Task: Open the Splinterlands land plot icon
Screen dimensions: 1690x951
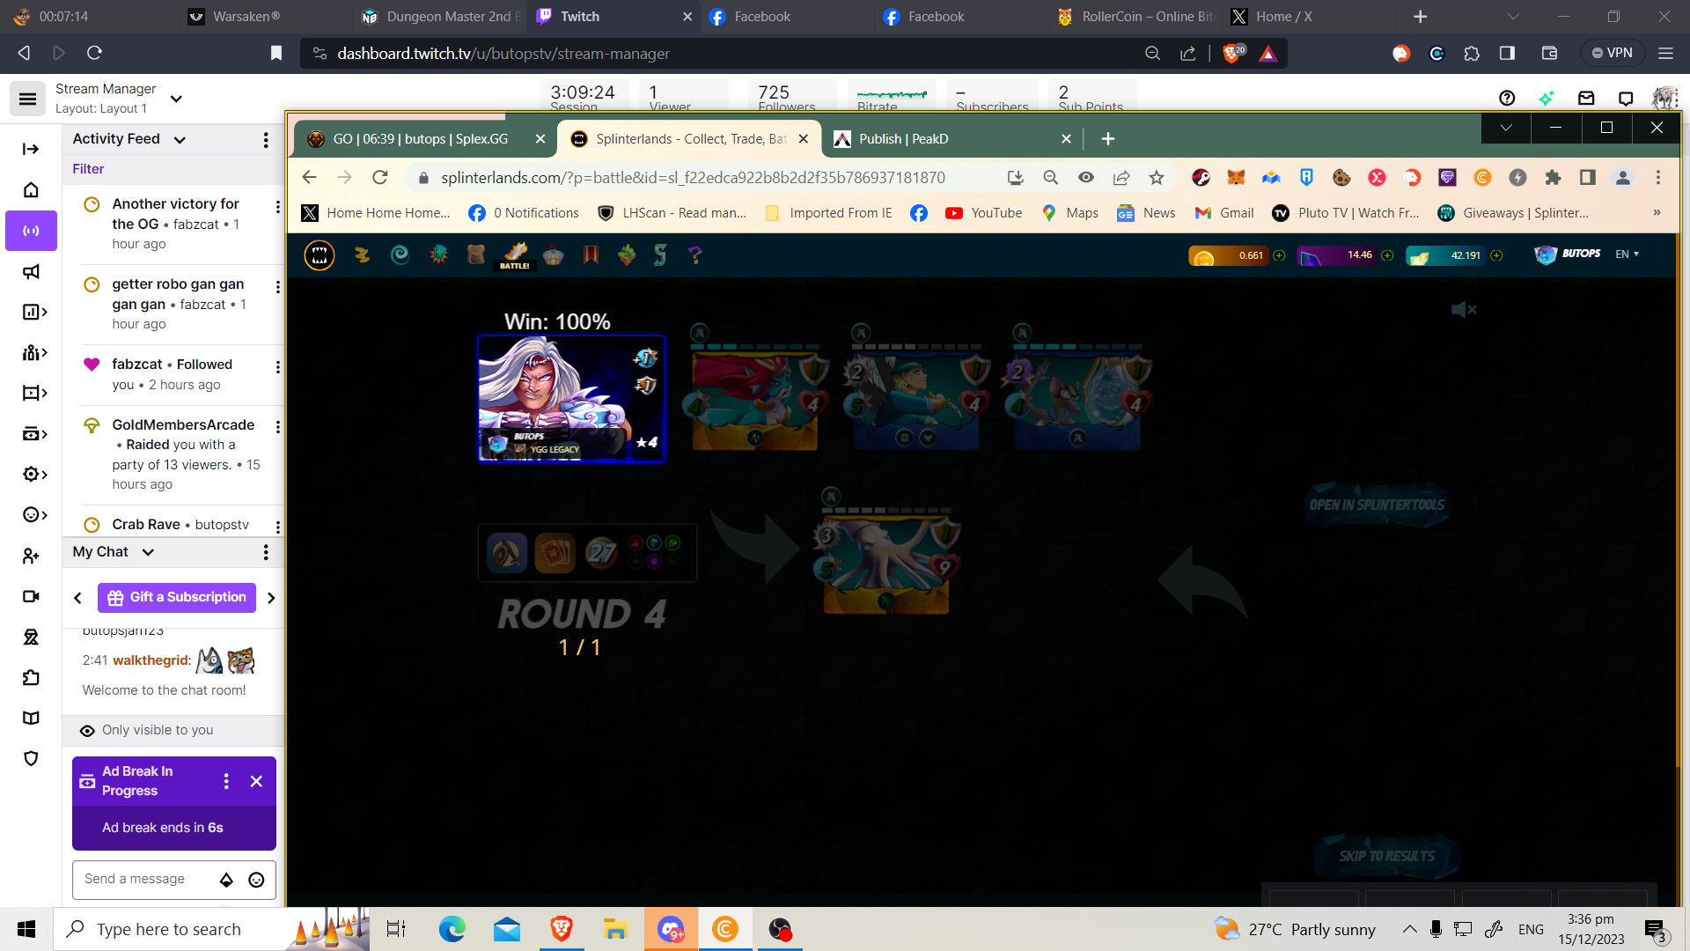Action: [x=627, y=255]
